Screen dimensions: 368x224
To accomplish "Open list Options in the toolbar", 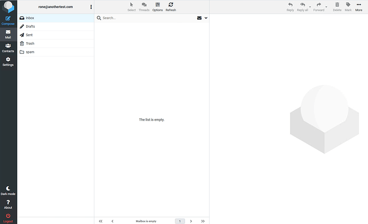I will [157, 6].
